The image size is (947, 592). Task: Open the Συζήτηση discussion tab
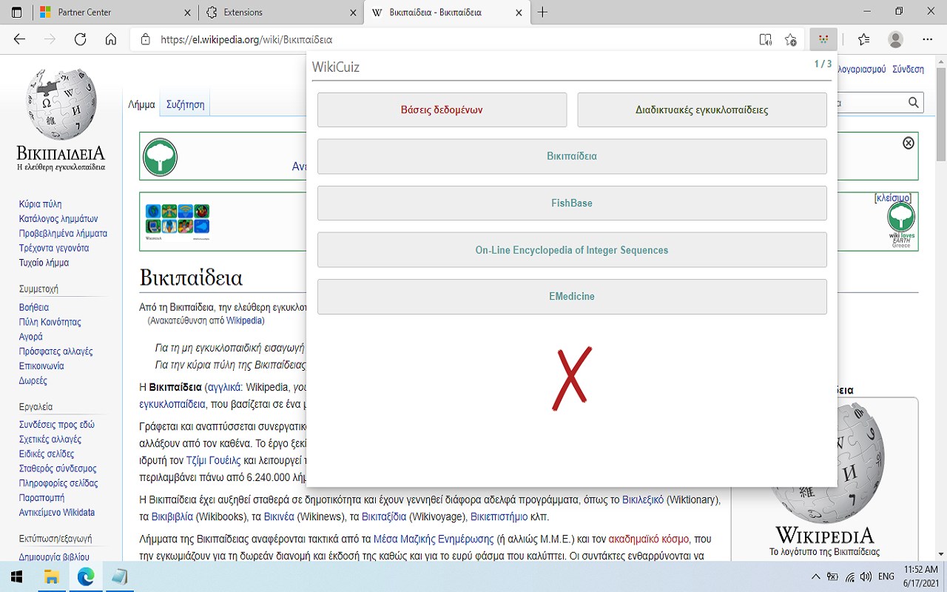click(x=185, y=104)
